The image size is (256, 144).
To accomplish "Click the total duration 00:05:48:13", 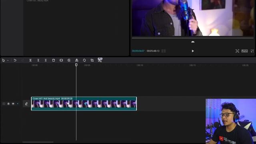I will tap(153, 51).
